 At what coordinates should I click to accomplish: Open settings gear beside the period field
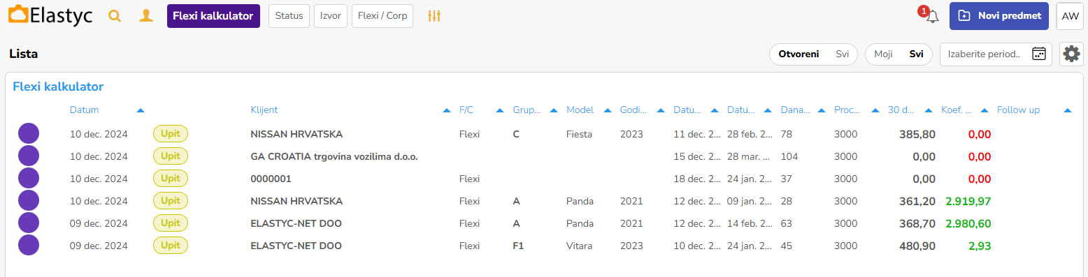[1072, 54]
